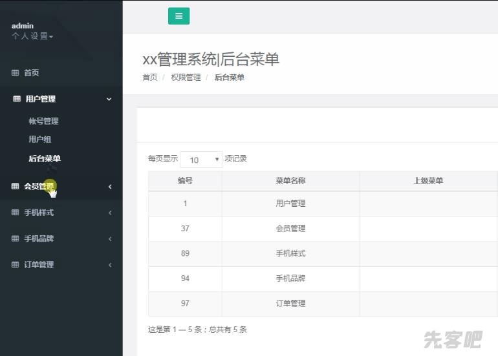Image resolution: width=498 pixels, height=356 pixels.
Task: Expand the 手机样式 sidebar arrow
Action: pyautogui.click(x=110, y=213)
